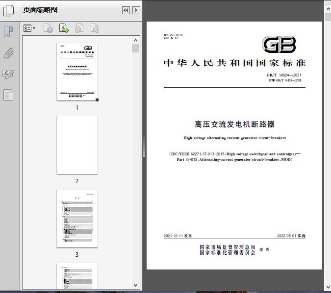Click the "2021-10-11 发布" date text

coord(178,236)
